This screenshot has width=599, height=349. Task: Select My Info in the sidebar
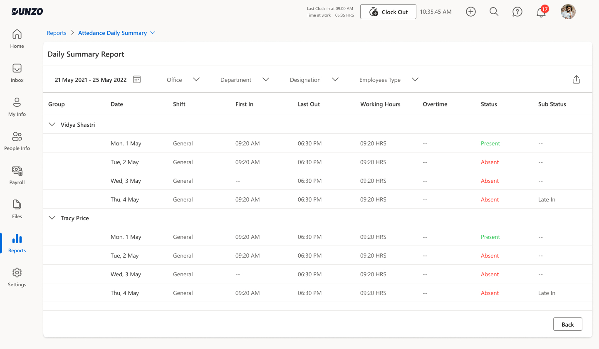[x=17, y=107]
